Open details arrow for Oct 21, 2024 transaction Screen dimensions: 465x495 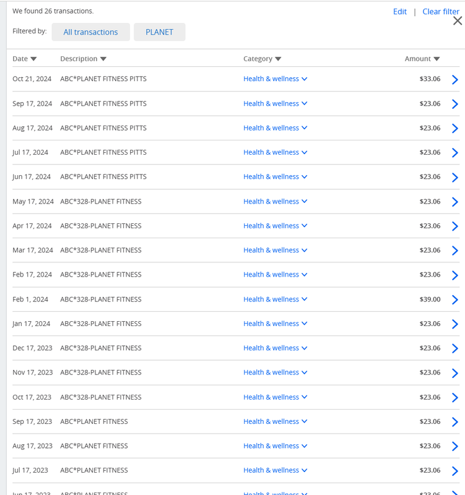[455, 80]
